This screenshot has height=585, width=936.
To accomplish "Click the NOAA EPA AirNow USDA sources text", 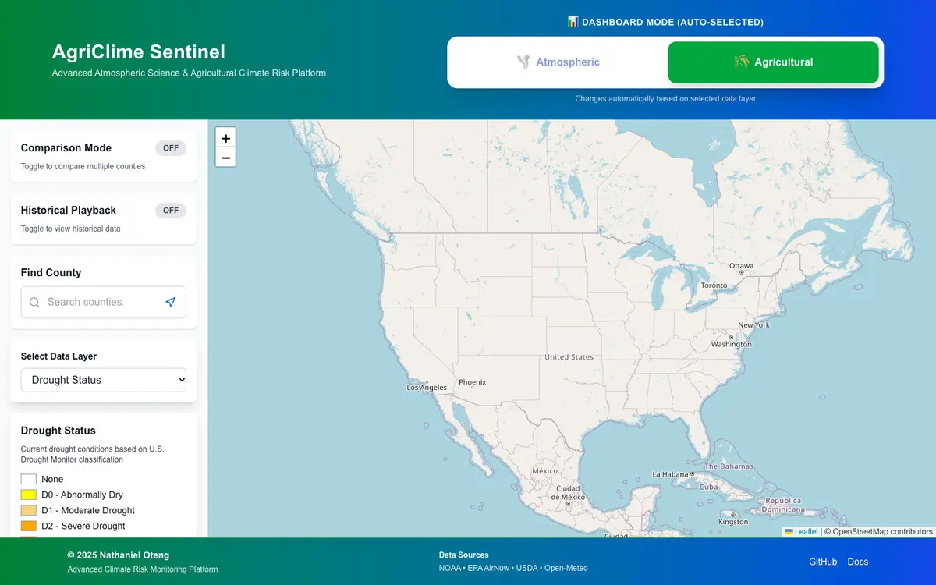I will click(513, 568).
